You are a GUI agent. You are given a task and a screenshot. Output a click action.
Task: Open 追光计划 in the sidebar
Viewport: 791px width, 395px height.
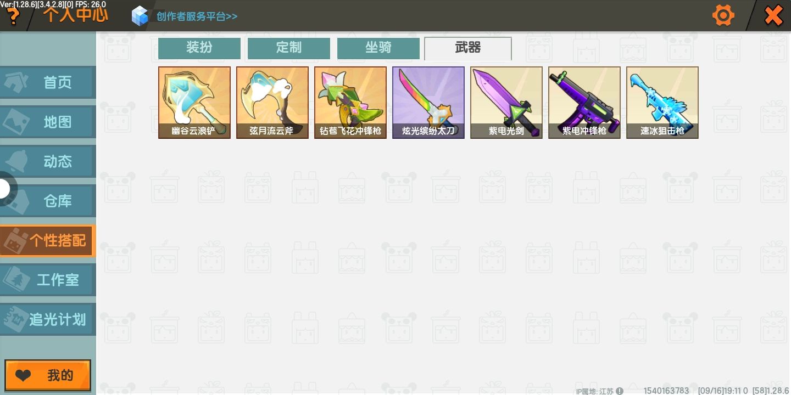(x=48, y=320)
